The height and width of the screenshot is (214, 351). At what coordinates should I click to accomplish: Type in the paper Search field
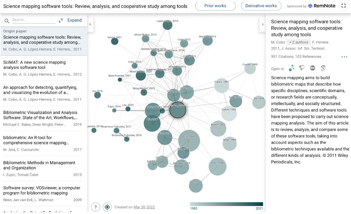33,20
